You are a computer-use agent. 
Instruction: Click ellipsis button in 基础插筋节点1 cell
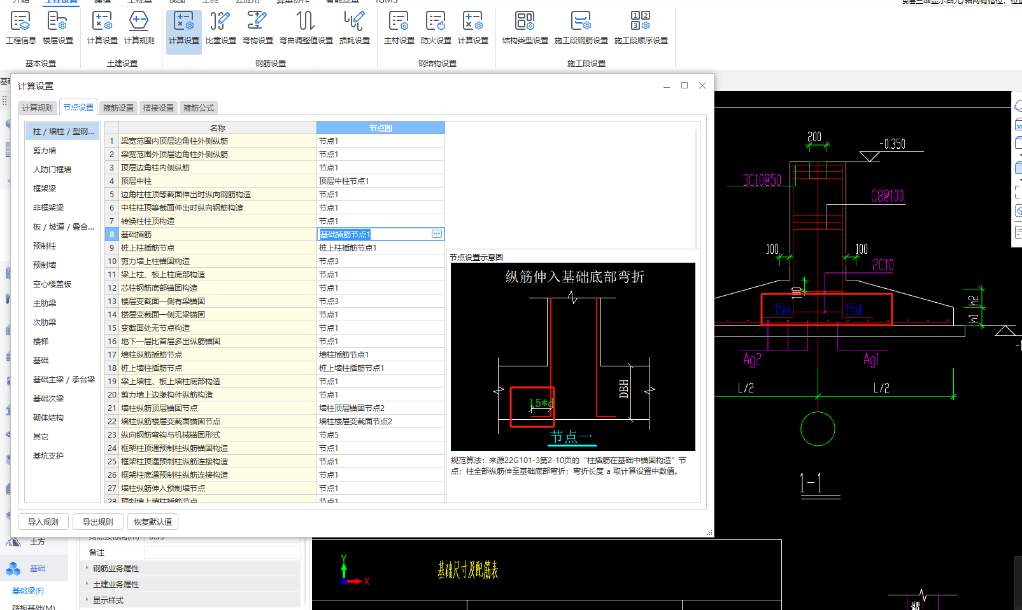437,234
